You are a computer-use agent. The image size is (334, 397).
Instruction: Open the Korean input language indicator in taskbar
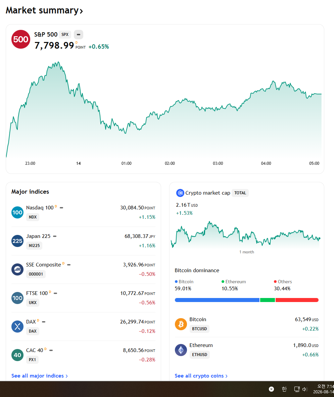pyautogui.click(x=284, y=389)
